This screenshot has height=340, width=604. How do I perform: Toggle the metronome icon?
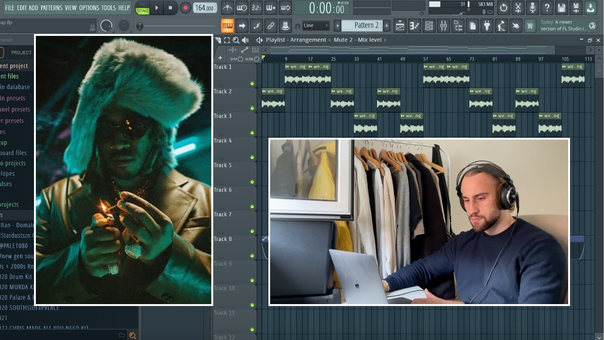[x=227, y=8]
